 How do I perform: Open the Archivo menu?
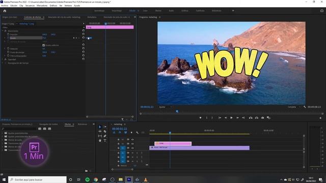pos(5,6)
